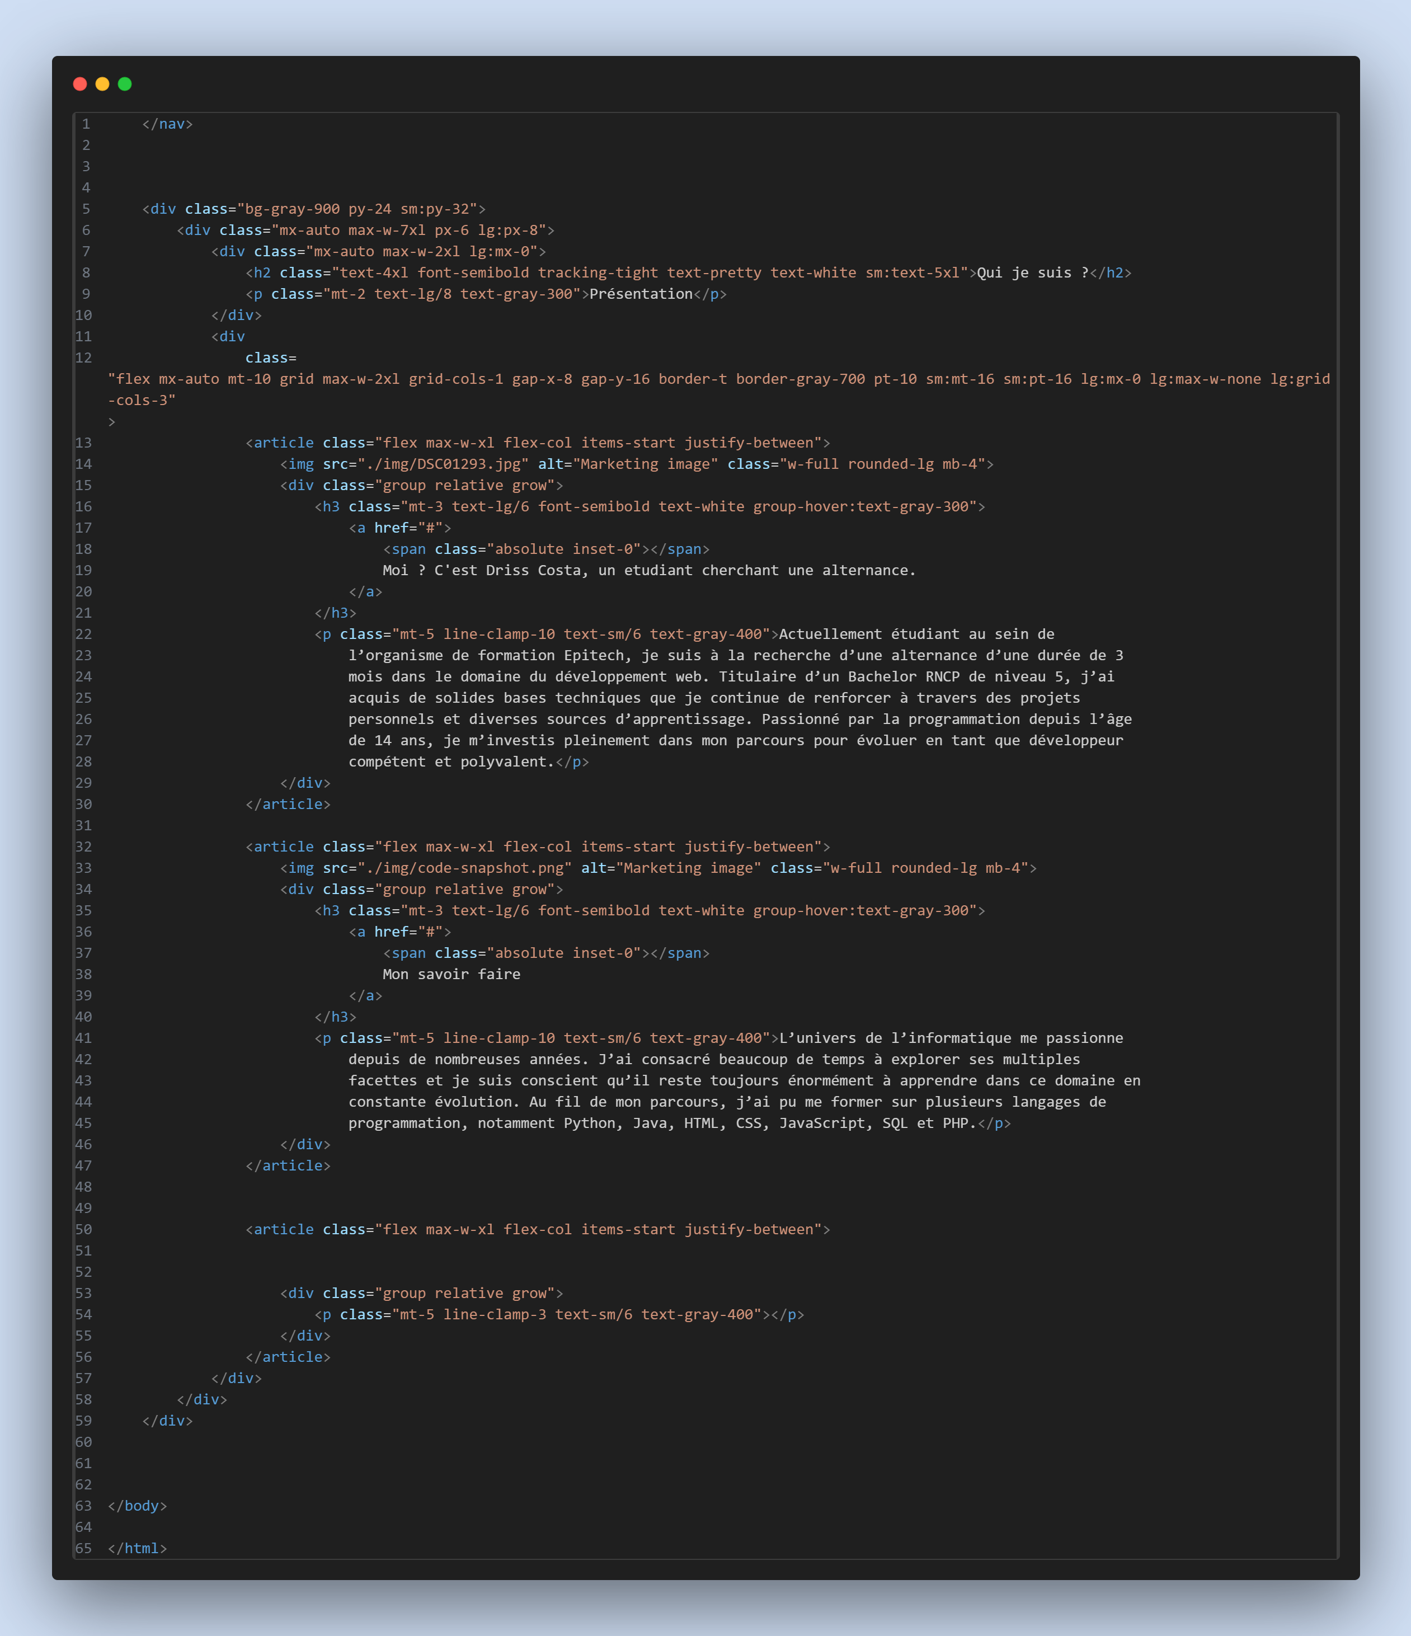Click the 'Mon savoir faire' text line
This screenshot has height=1636, width=1411.
coord(451,974)
